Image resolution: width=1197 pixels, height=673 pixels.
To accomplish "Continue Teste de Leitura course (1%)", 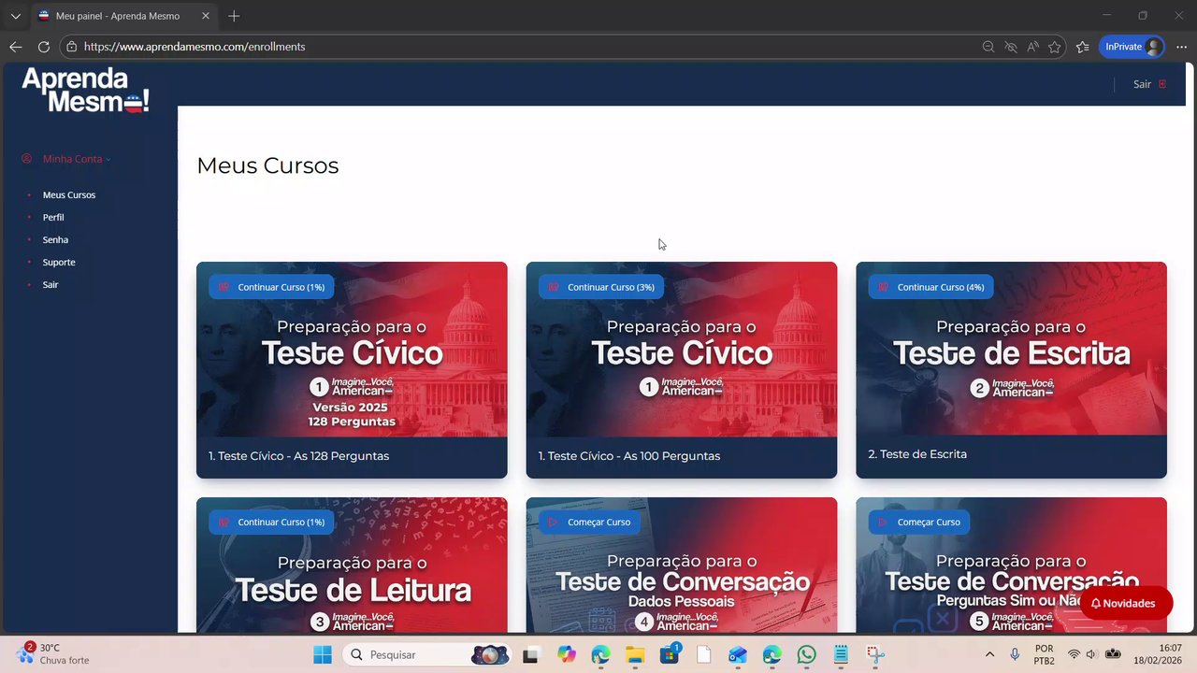I will 272,522.
